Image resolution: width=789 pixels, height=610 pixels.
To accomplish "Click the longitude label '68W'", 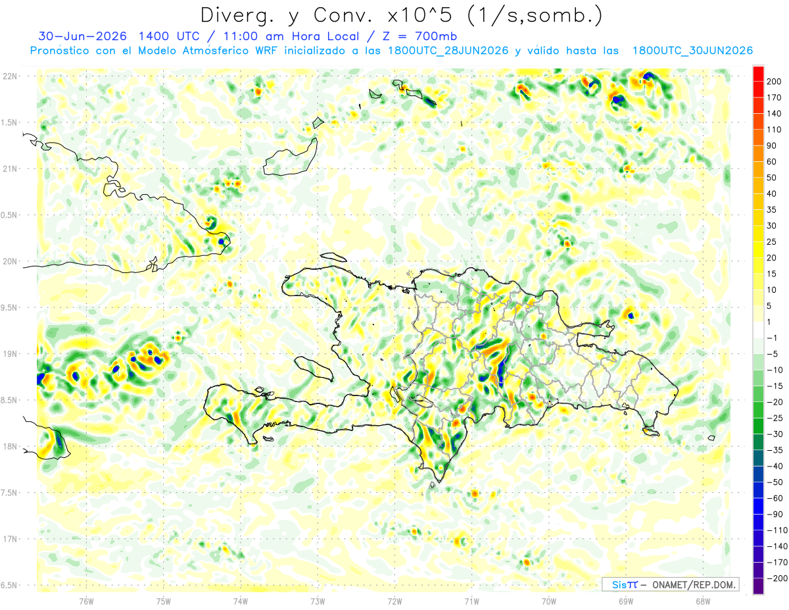I will coord(703,601).
